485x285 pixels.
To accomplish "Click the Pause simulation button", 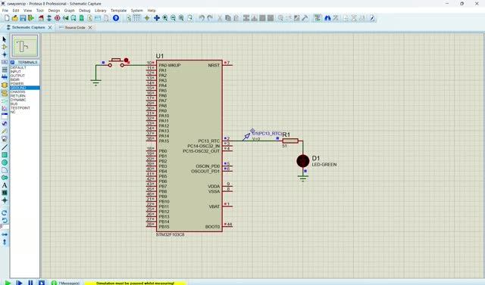I will click(30, 283).
